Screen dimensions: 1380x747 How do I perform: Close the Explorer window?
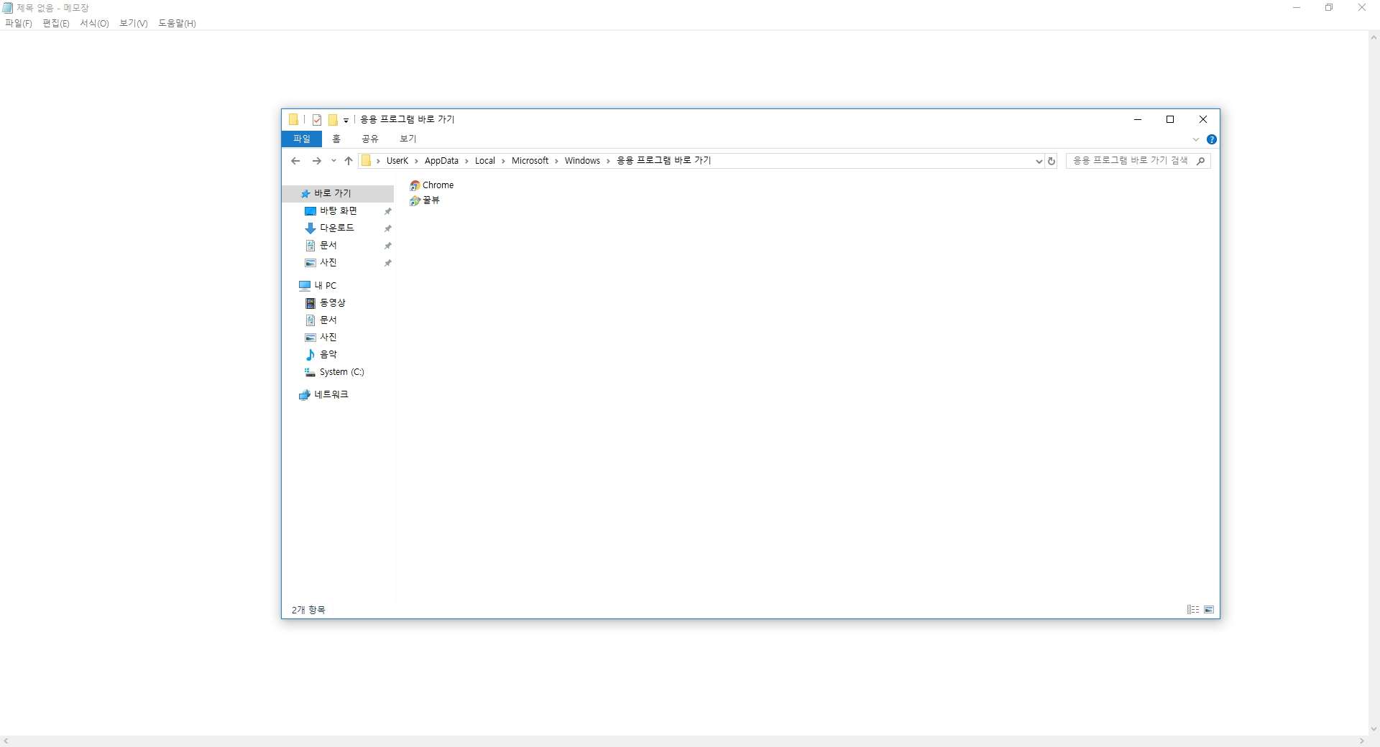(1203, 120)
